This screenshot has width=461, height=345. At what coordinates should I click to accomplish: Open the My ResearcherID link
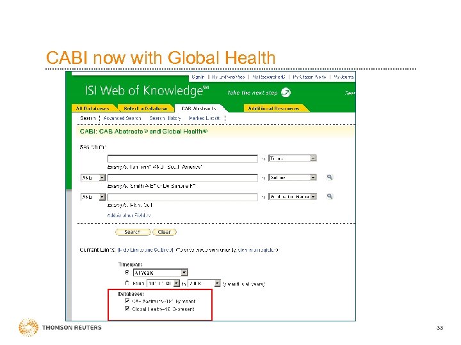click(269, 77)
